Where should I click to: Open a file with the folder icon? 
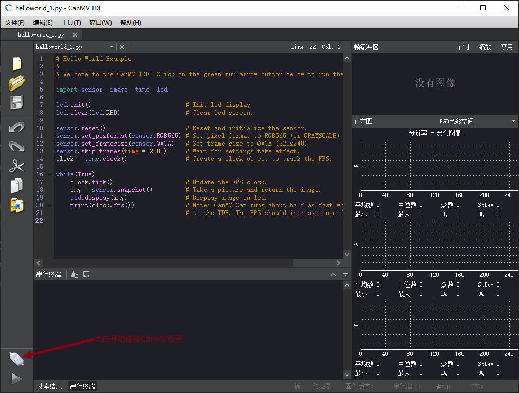click(17, 83)
